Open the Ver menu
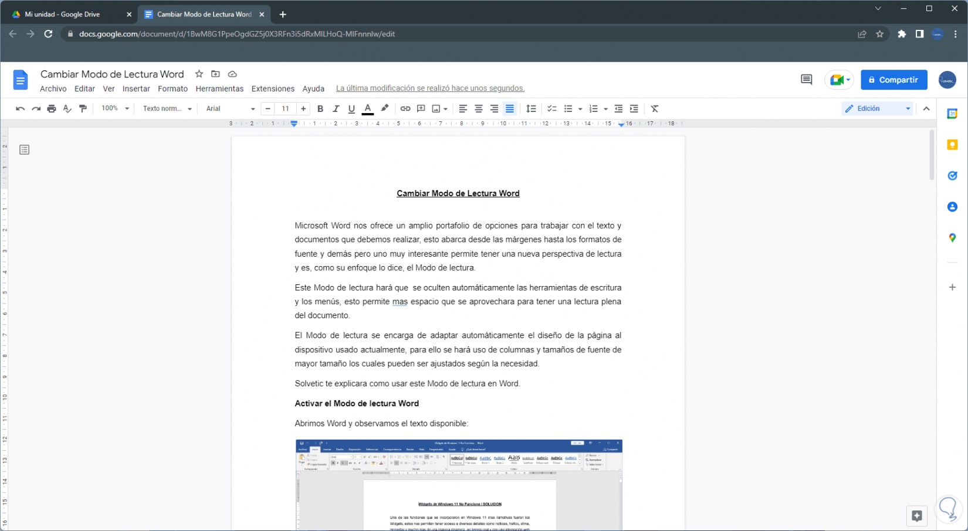The image size is (968, 531). pos(109,88)
